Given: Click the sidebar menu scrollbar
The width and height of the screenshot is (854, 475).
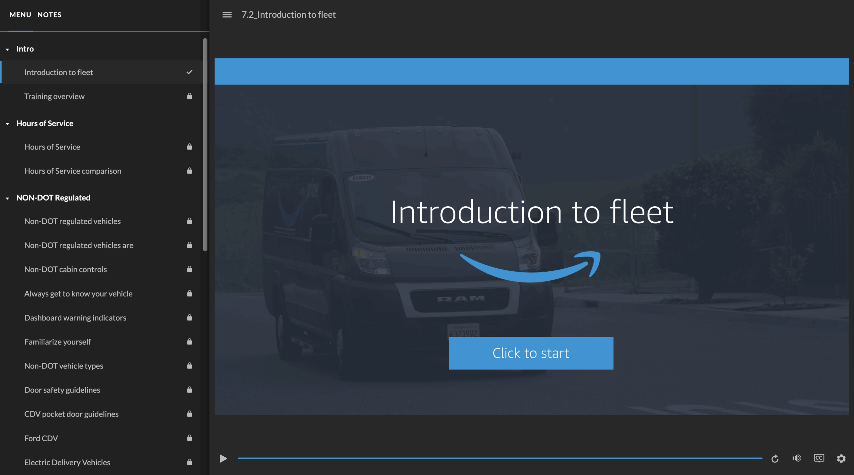Looking at the screenshot, I should coord(205,144).
